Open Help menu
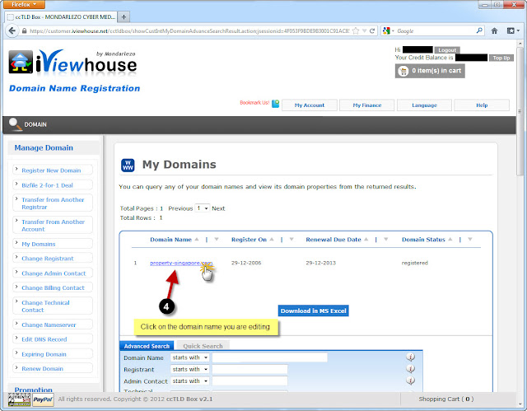The width and height of the screenshot is (527, 411). [482, 105]
